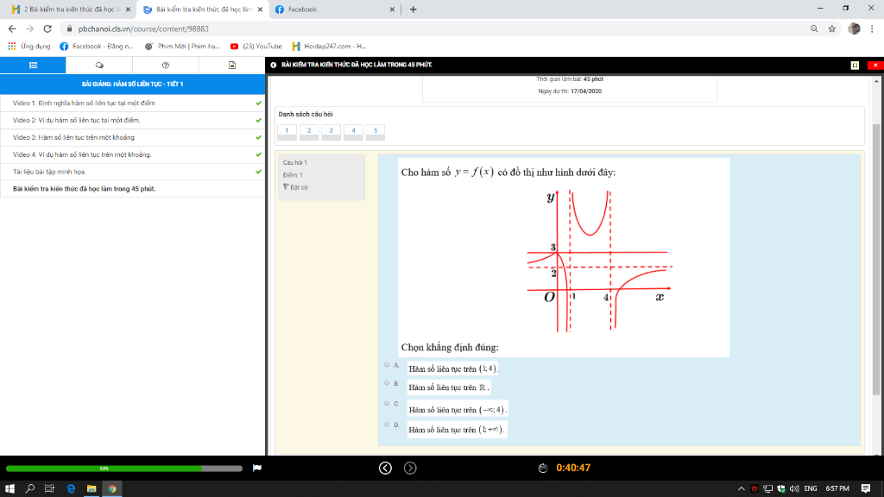The image size is (884, 497).
Task: Open a new browser tab
Action: tap(414, 9)
